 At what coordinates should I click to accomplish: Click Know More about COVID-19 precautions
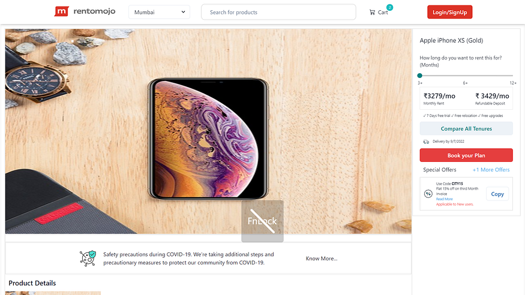tap(322, 258)
